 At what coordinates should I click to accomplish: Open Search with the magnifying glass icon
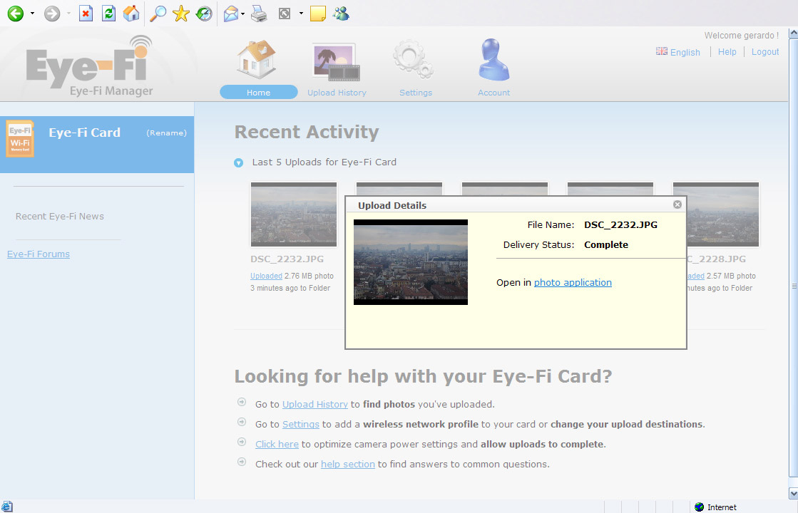(158, 14)
